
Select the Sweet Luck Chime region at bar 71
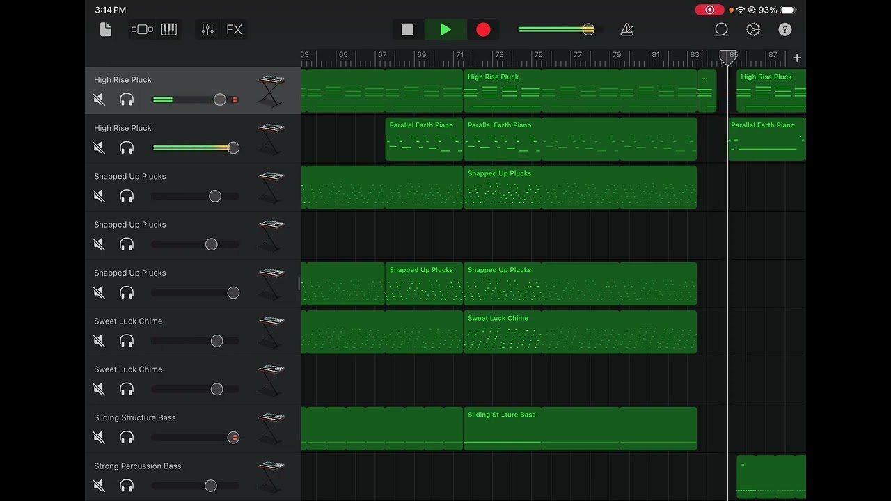coord(580,332)
